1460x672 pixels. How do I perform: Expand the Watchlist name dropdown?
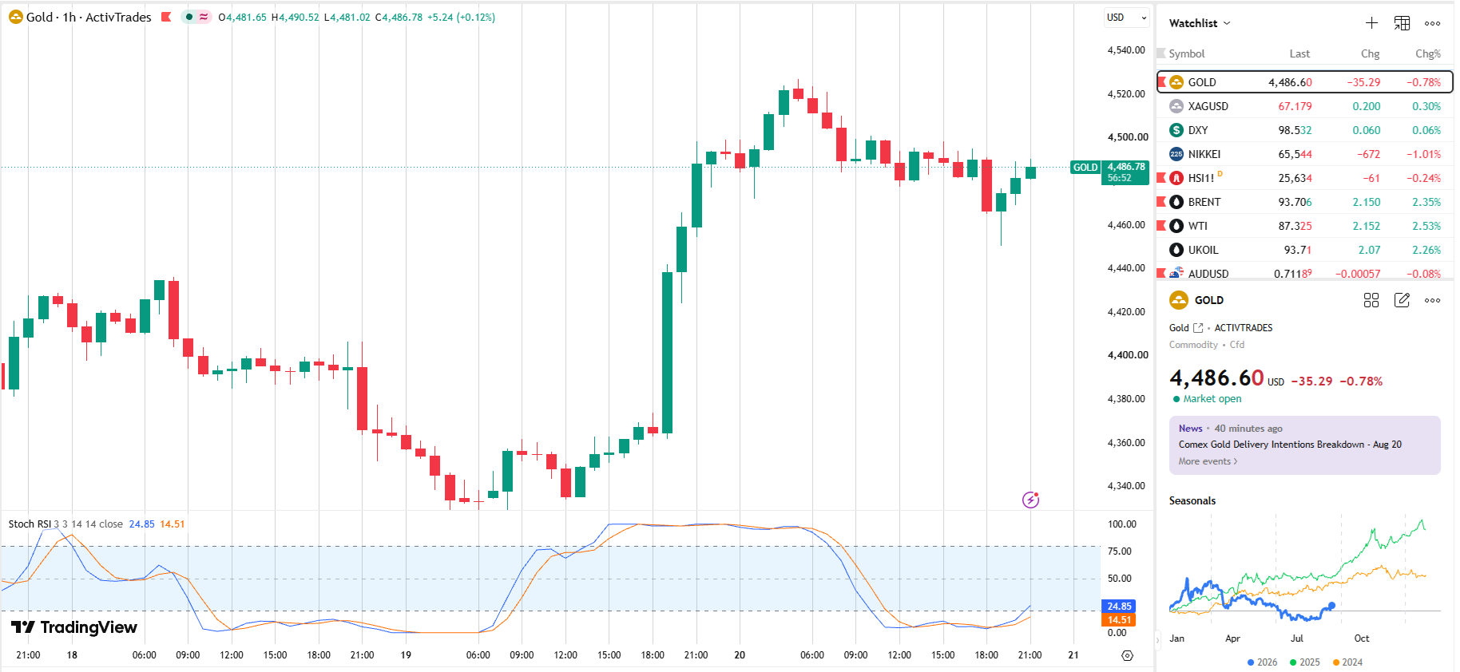(x=1200, y=23)
